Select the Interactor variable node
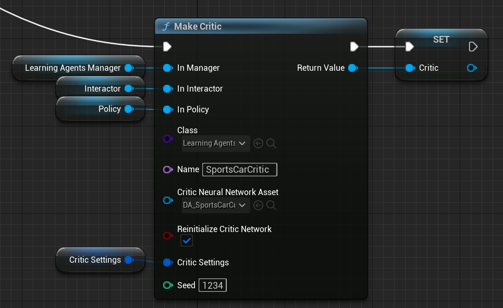The height and width of the screenshot is (308, 503). (101, 88)
